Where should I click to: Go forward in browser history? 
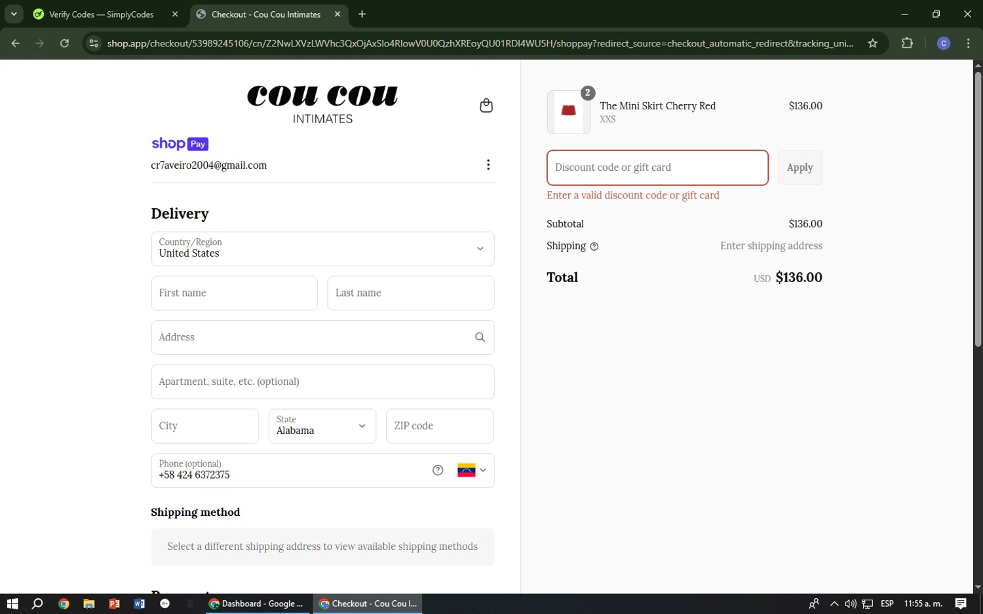(40, 43)
